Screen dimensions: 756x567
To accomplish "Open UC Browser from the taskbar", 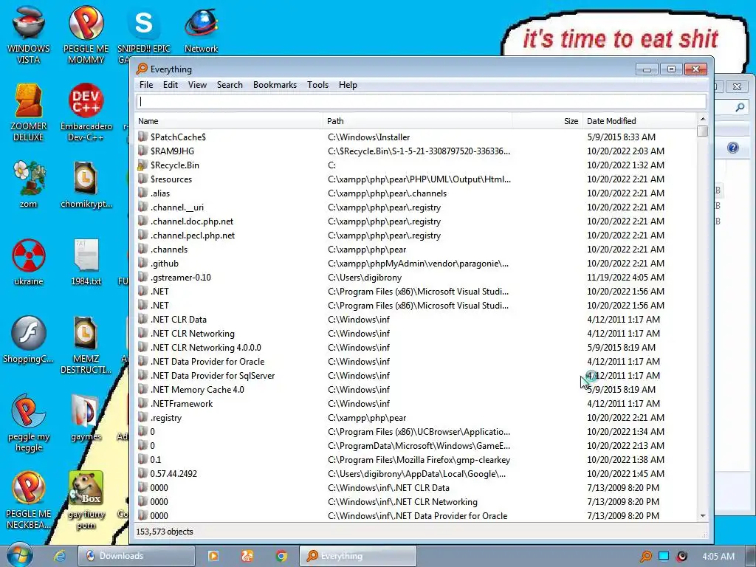I will [247, 556].
